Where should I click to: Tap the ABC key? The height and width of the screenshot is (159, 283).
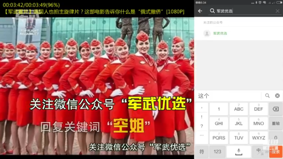click(x=238, y=109)
